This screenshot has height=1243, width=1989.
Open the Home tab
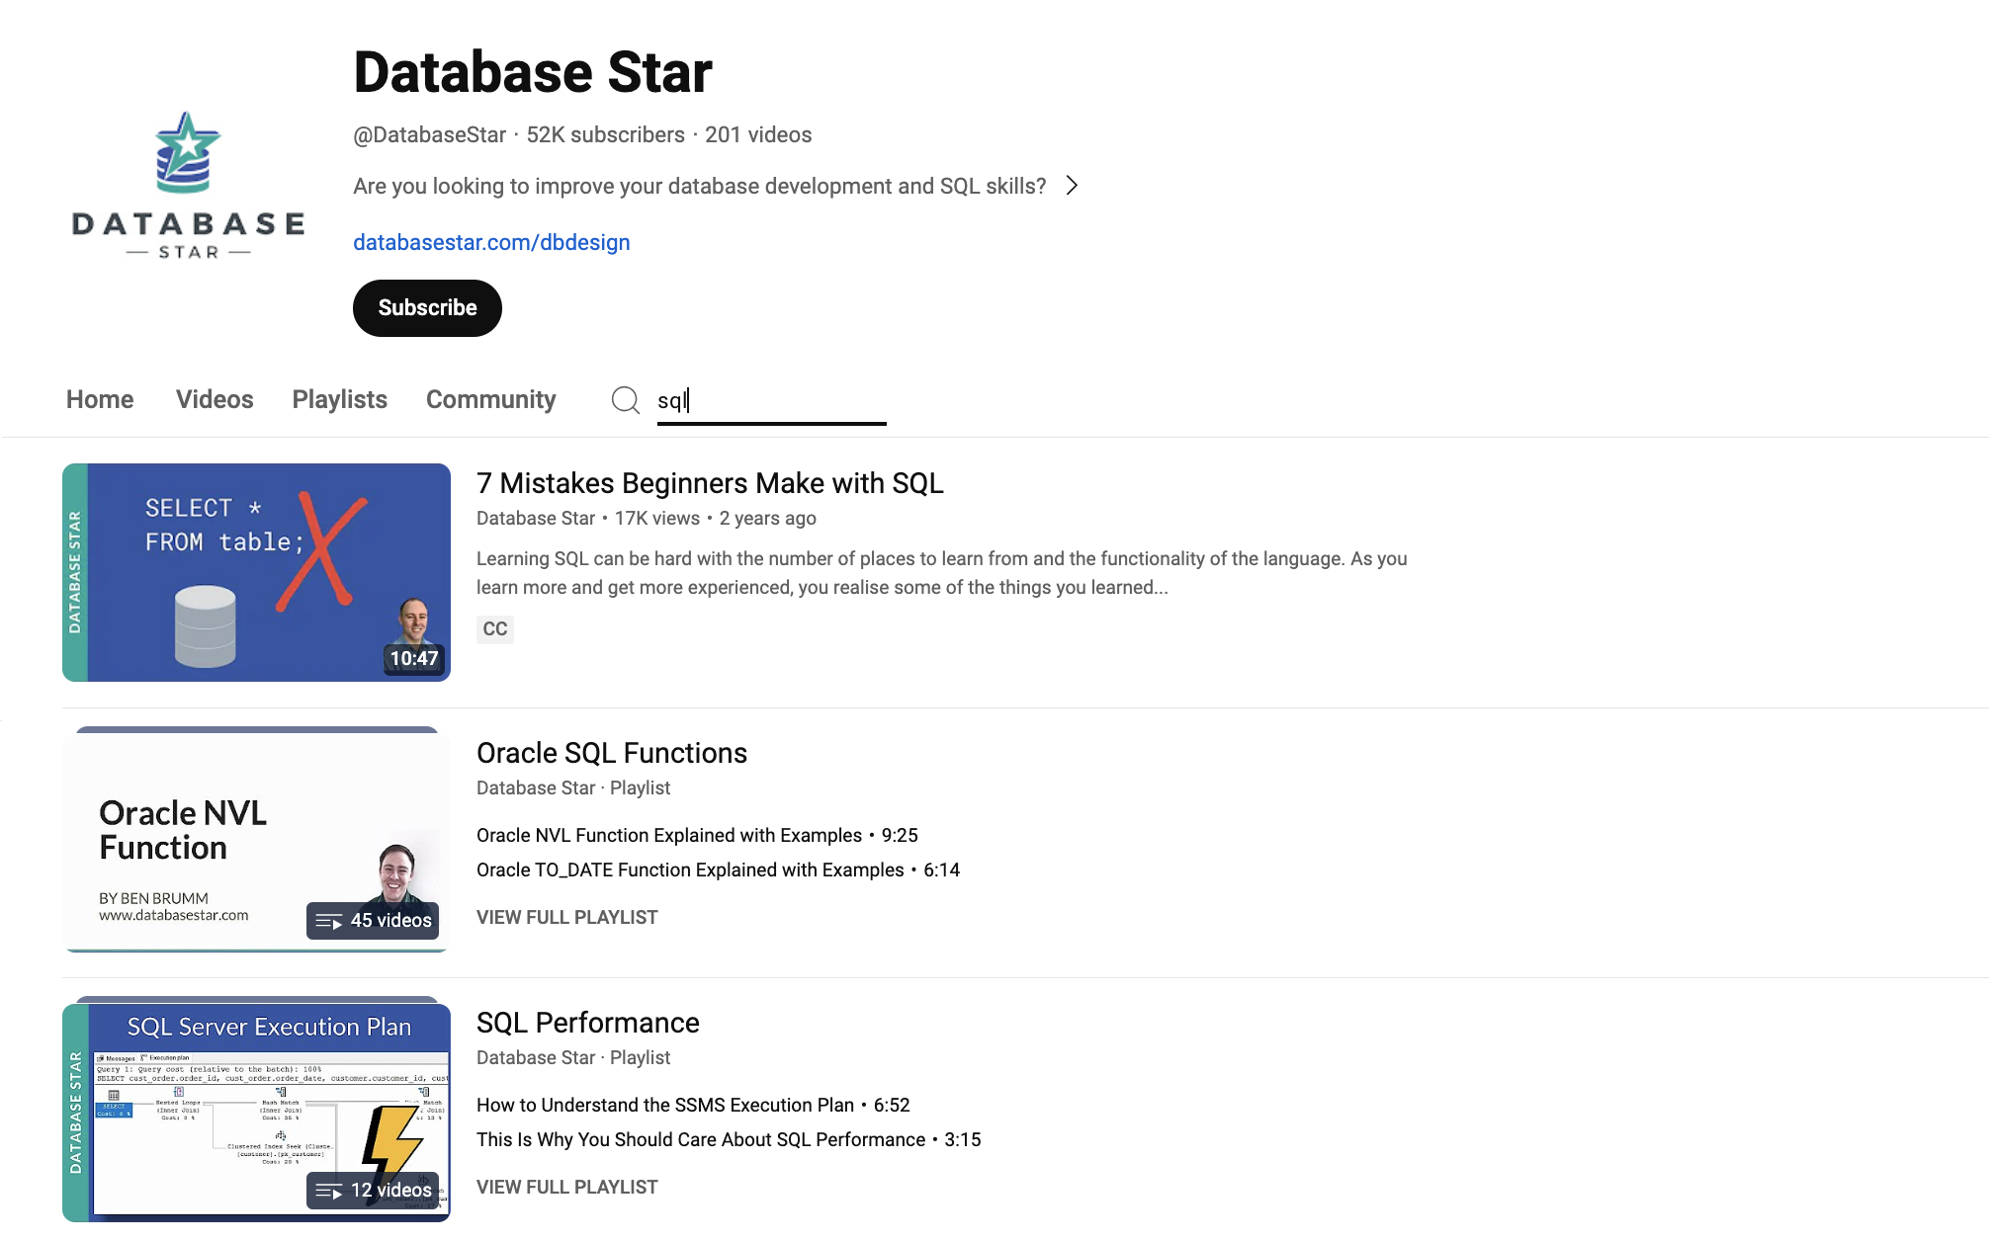(100, 400)
